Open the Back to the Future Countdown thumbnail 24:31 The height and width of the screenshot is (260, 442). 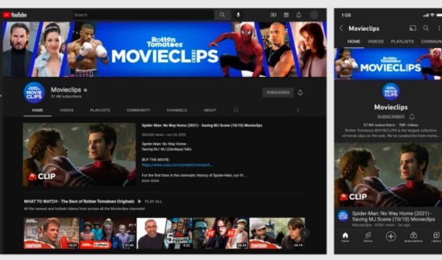click(x=52, y=233)
